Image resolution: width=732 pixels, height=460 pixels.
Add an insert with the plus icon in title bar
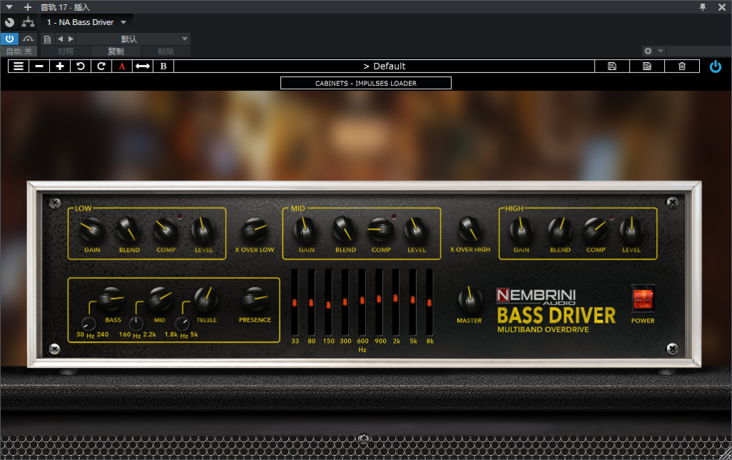point(28,7)
